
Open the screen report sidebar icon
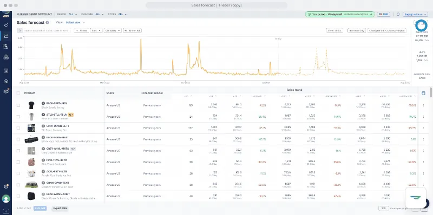point(6,71)
